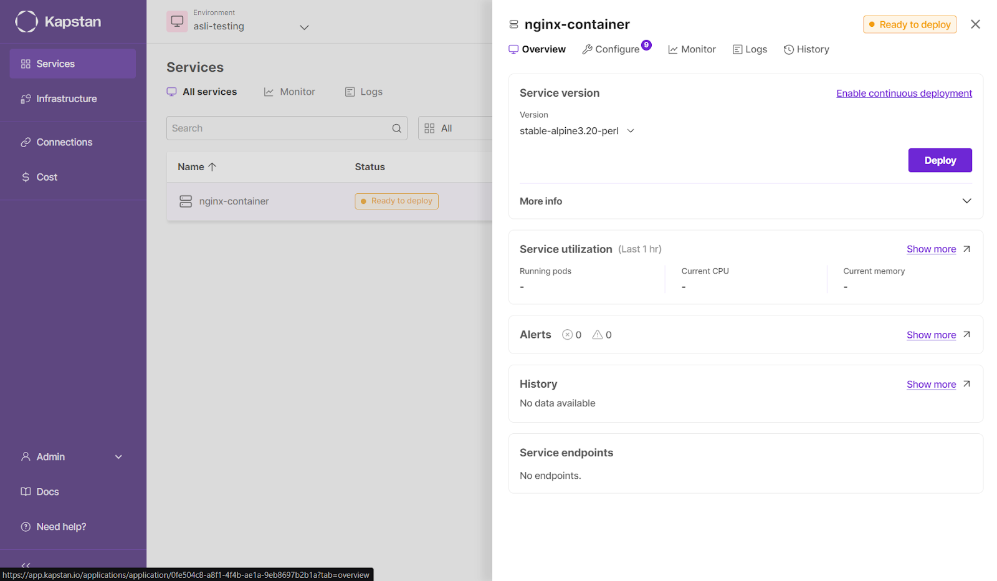Click Current memory label
The height and width of the screenshot is (581, 997).
pos(874,271)
